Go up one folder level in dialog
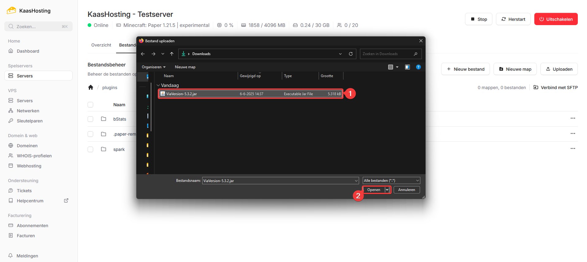 coord(172,54)
